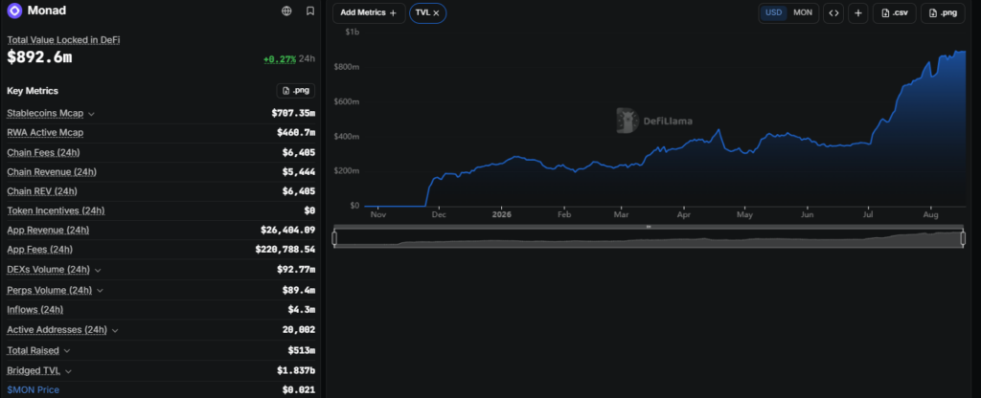Image resolution: width=981 pixels, height=398 pixels.
Task: Click the left handle of range slider
Action: tap(334, 238)
